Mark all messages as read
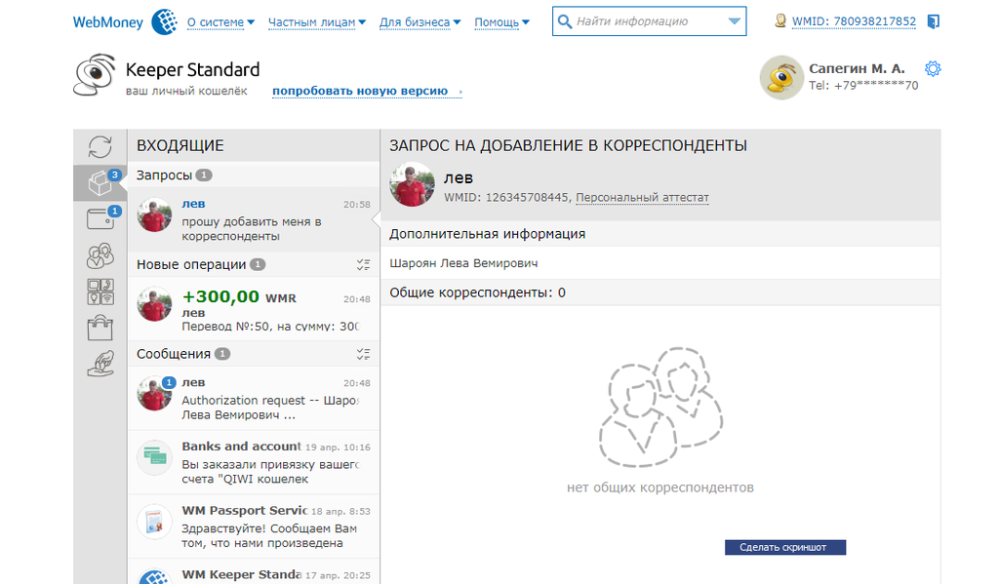The image size is (999, 584). [364, 354]
